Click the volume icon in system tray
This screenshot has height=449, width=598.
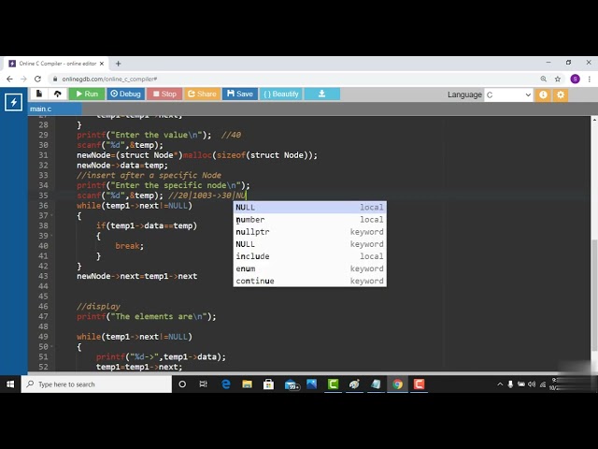tap(532, 384)
